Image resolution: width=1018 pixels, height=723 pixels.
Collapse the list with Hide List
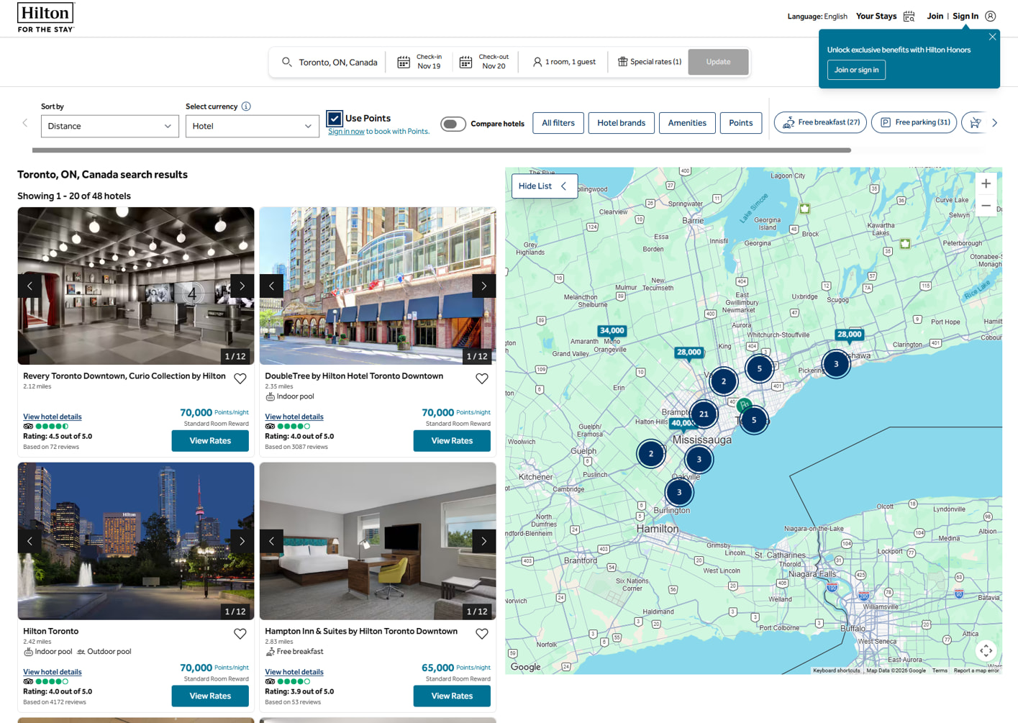tap(544, 186)
